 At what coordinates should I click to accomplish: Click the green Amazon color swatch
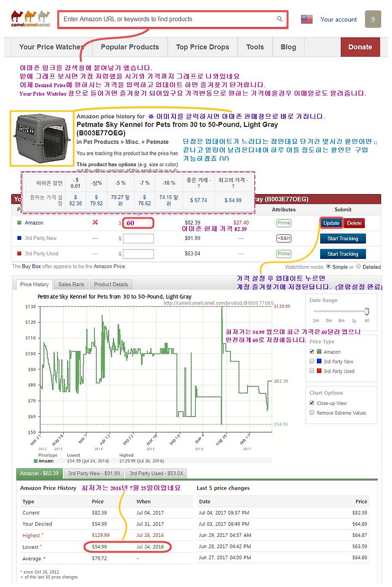(x=20, y=223)
